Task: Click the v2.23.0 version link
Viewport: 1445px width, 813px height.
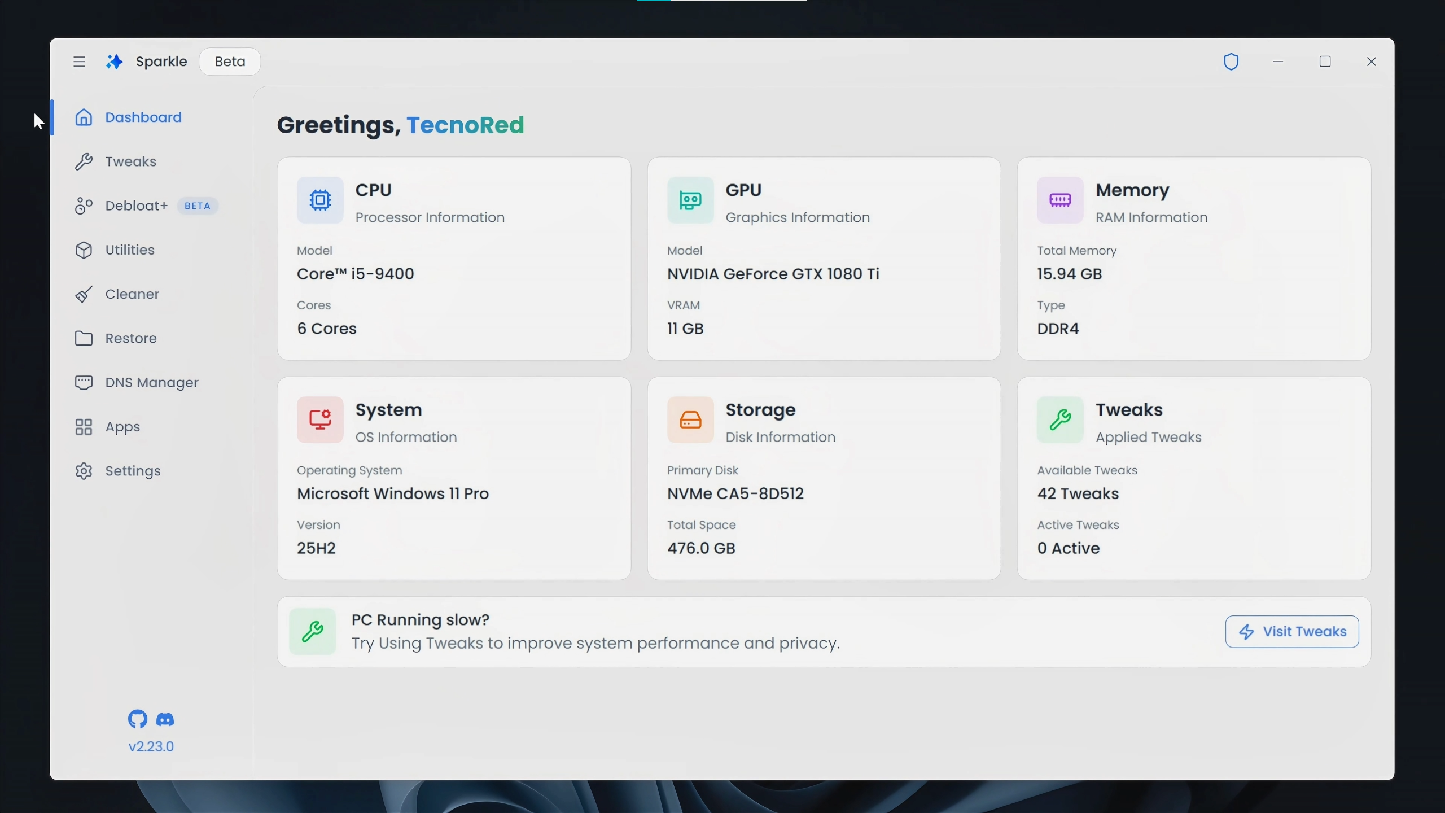Action: pos(151,746)
